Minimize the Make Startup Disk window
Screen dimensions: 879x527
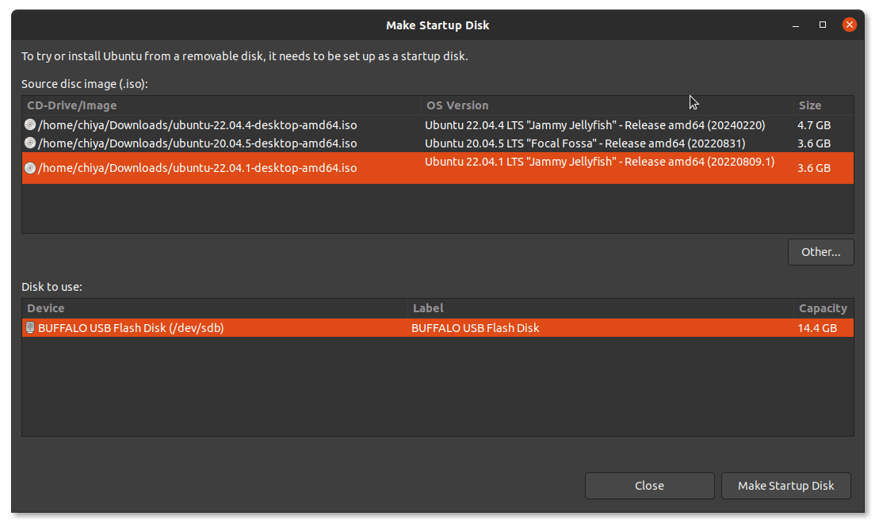[795, 25]
